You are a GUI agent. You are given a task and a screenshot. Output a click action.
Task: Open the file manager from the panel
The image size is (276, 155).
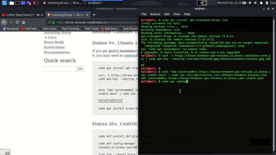[12, 3]
